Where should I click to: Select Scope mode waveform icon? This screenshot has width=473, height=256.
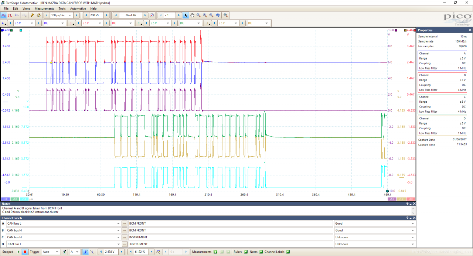pyautogui.click(x=4, y=15)
